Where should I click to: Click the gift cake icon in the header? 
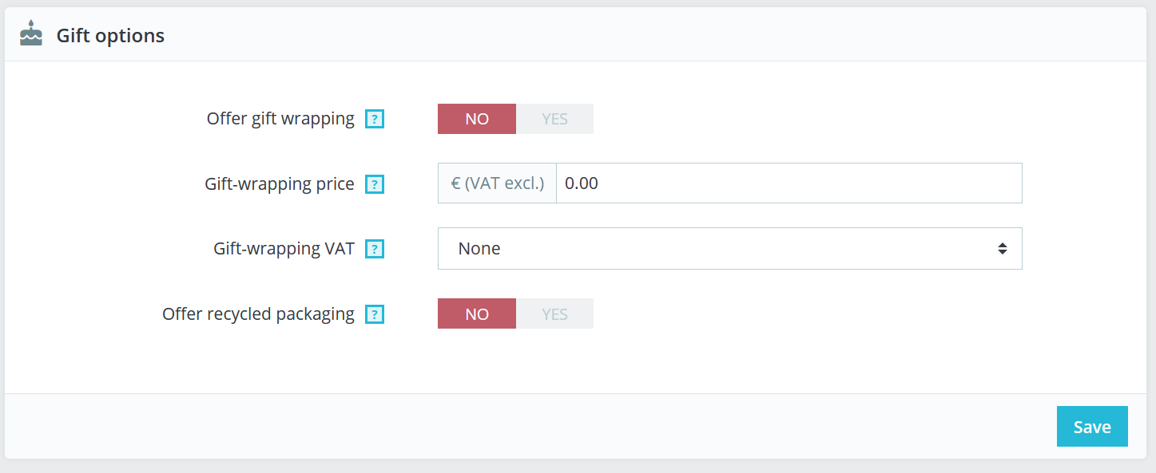click(x=31, y=34)
